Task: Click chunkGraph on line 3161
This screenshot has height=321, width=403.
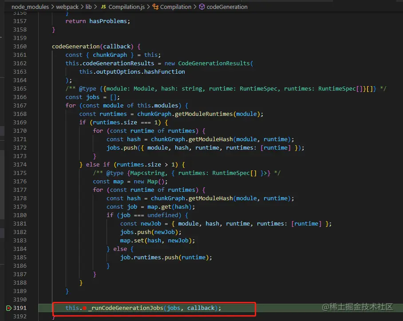Action: coord(110,55)
